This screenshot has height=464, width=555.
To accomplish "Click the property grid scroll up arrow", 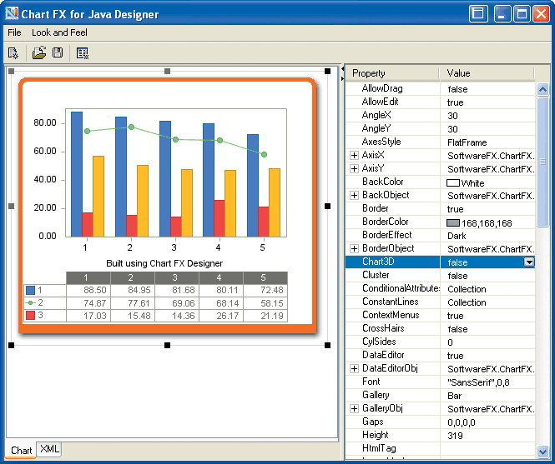I will [542, 89].
